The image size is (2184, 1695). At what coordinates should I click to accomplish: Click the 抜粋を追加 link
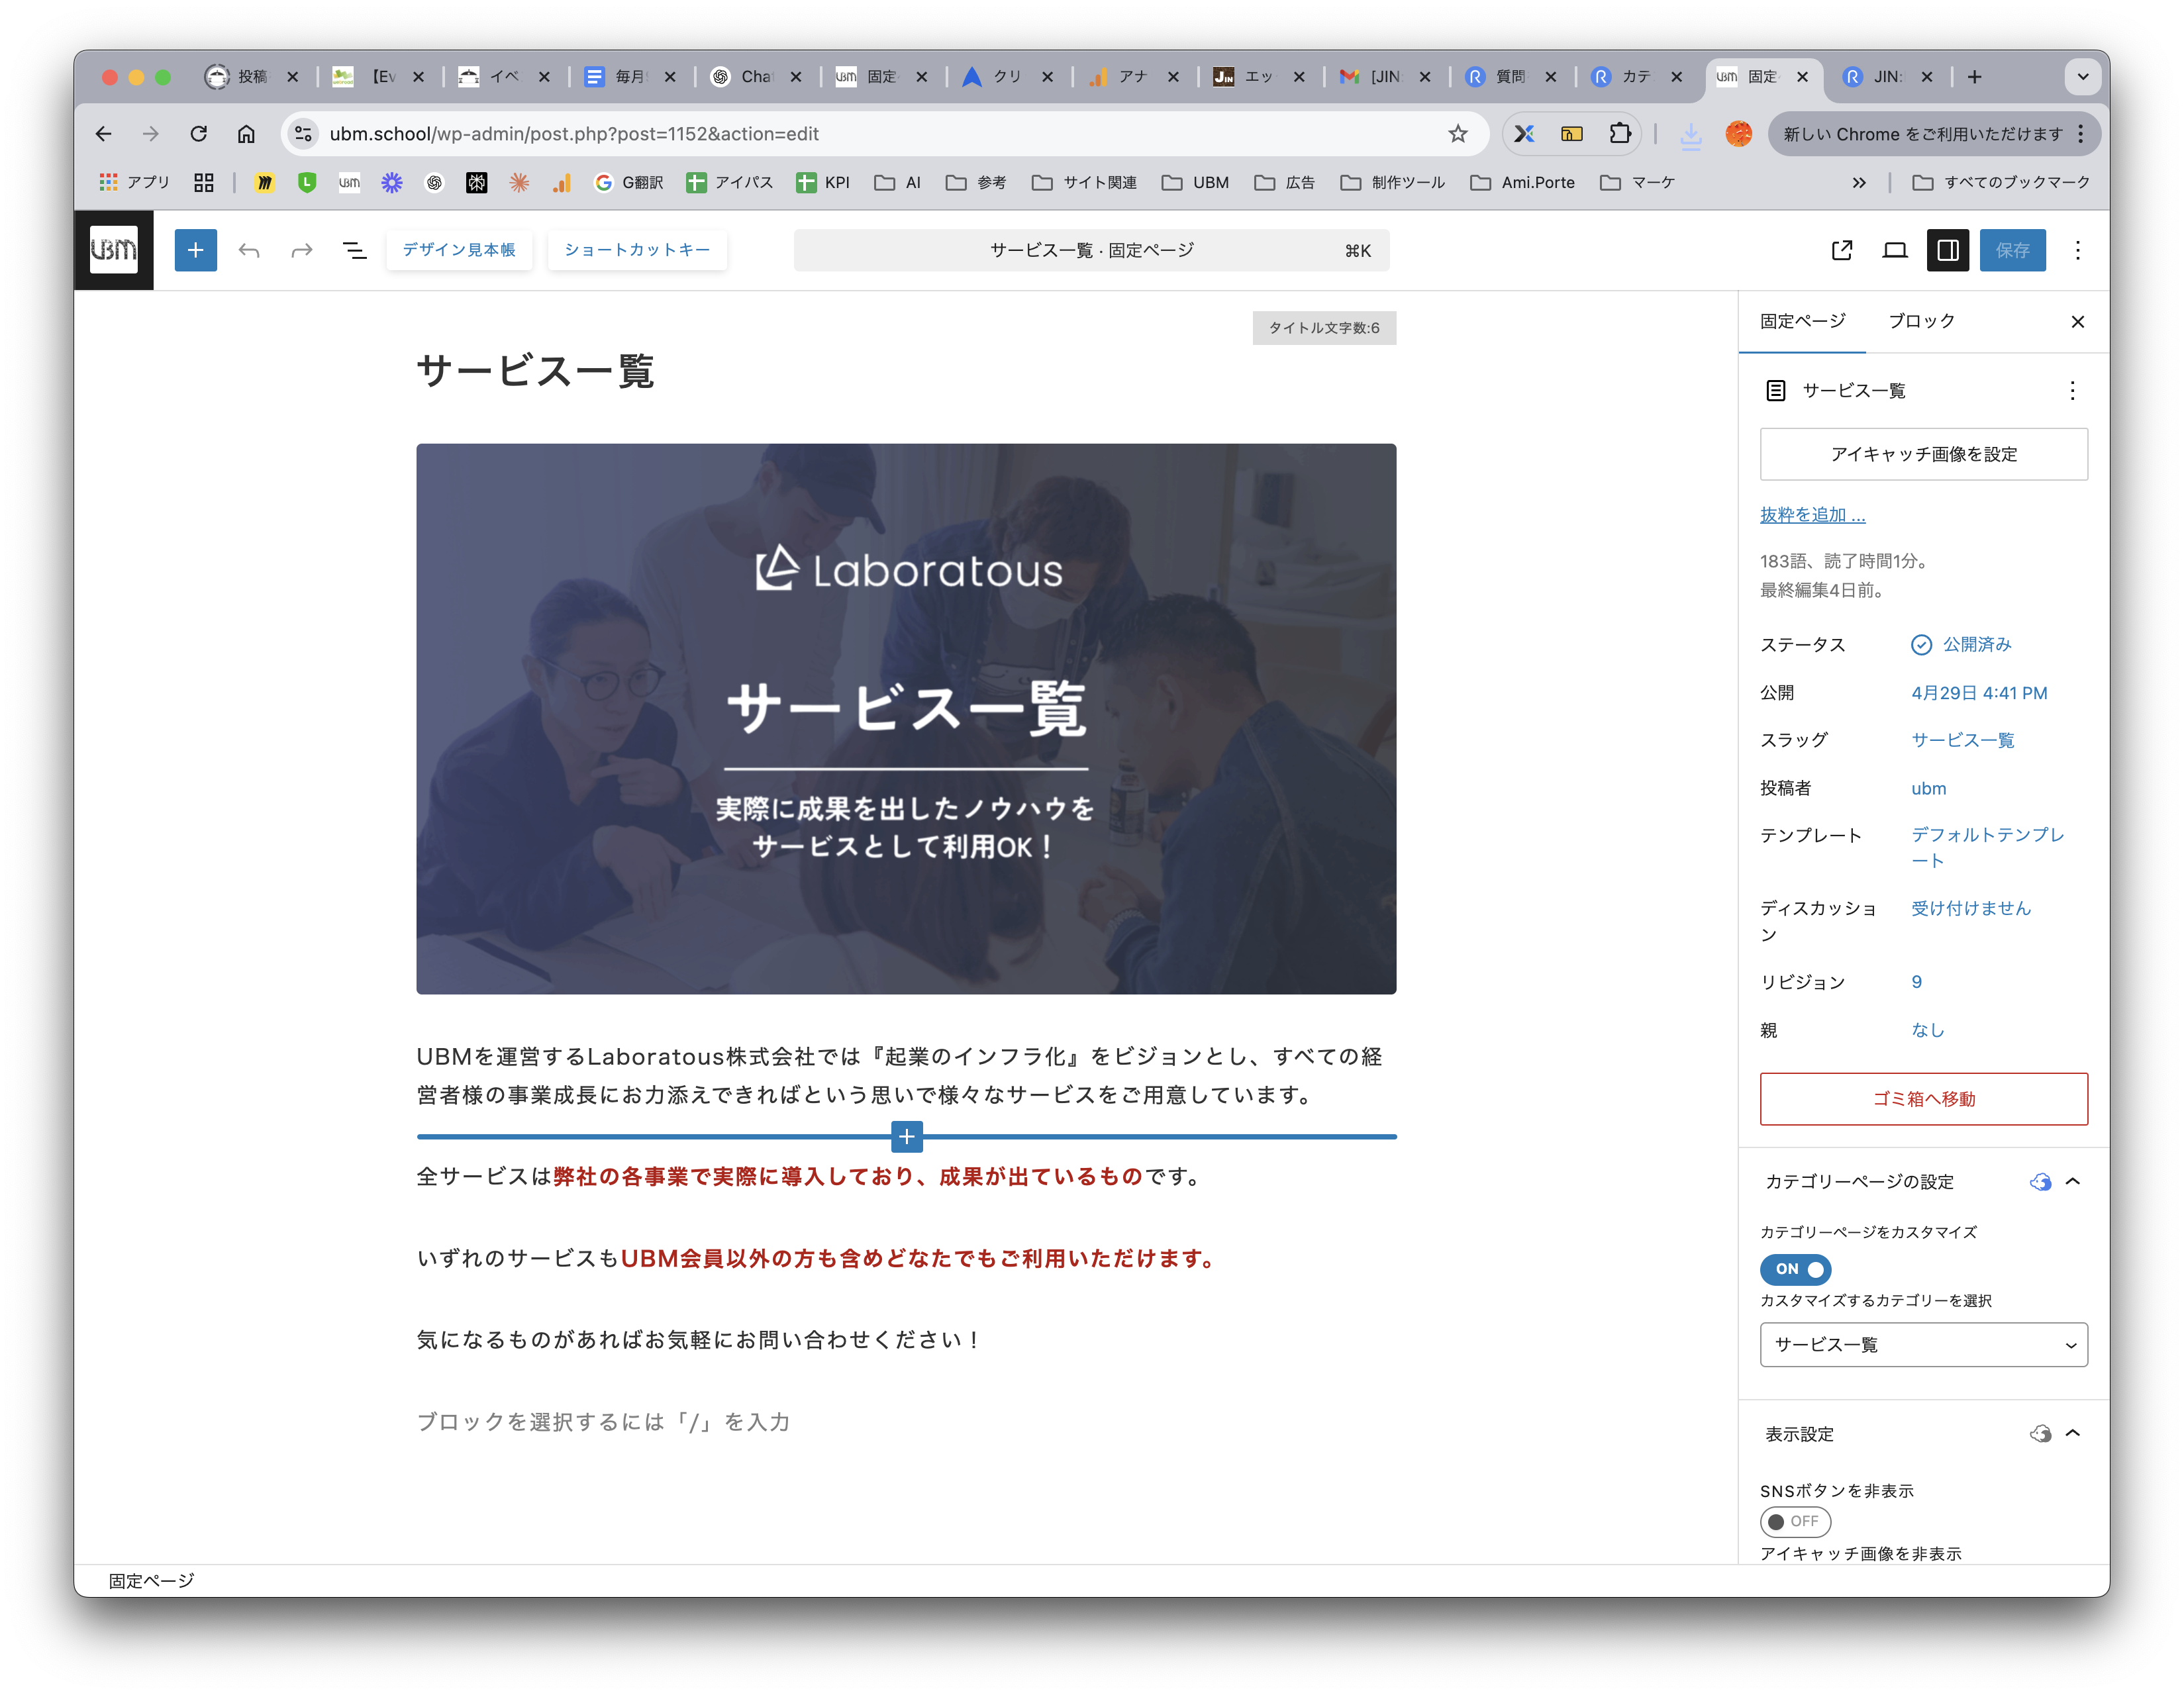click(x=1812, y=515)
